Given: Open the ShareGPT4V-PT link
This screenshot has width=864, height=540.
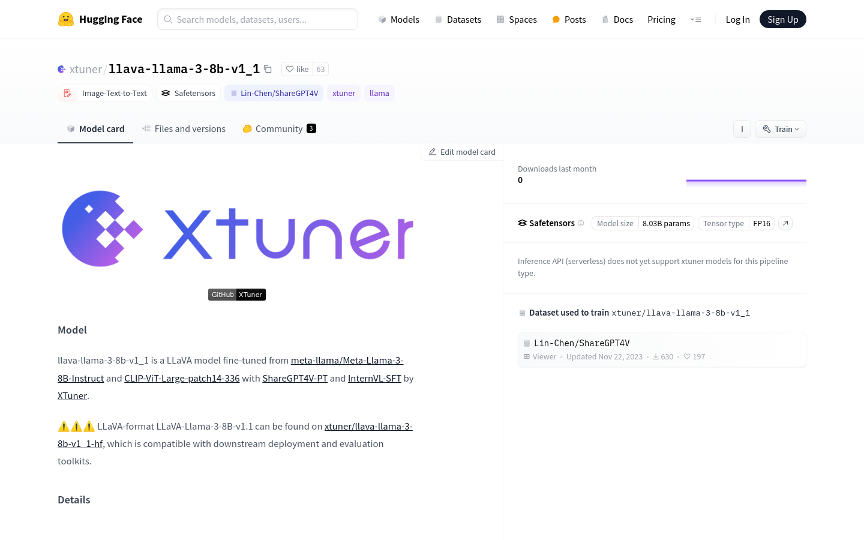Looking at the screenshot, I should click(295, 378).
